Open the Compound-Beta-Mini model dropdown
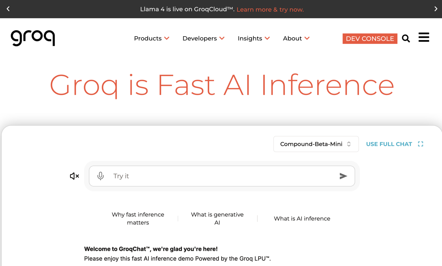Screen dimensions: 442x266 coord(316,144)
